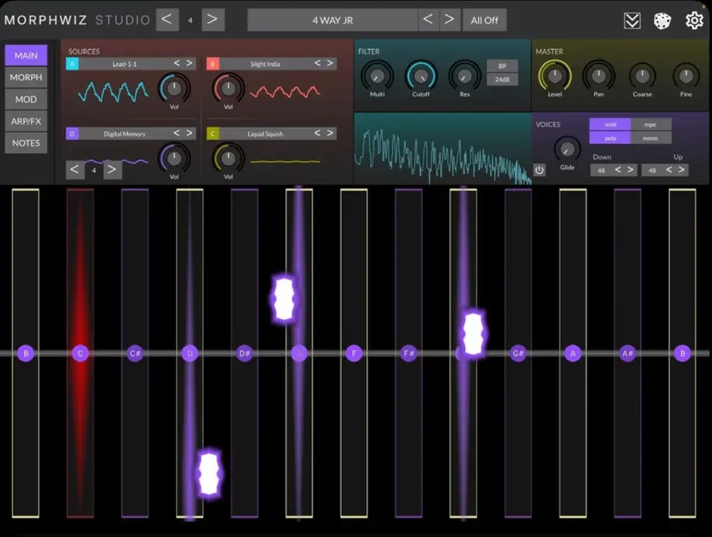Image resolution: width=712 pixels, height=537 pixels.
Task: Previous waveform for Lead-1-1 source
Action: [x=177, y=63]
